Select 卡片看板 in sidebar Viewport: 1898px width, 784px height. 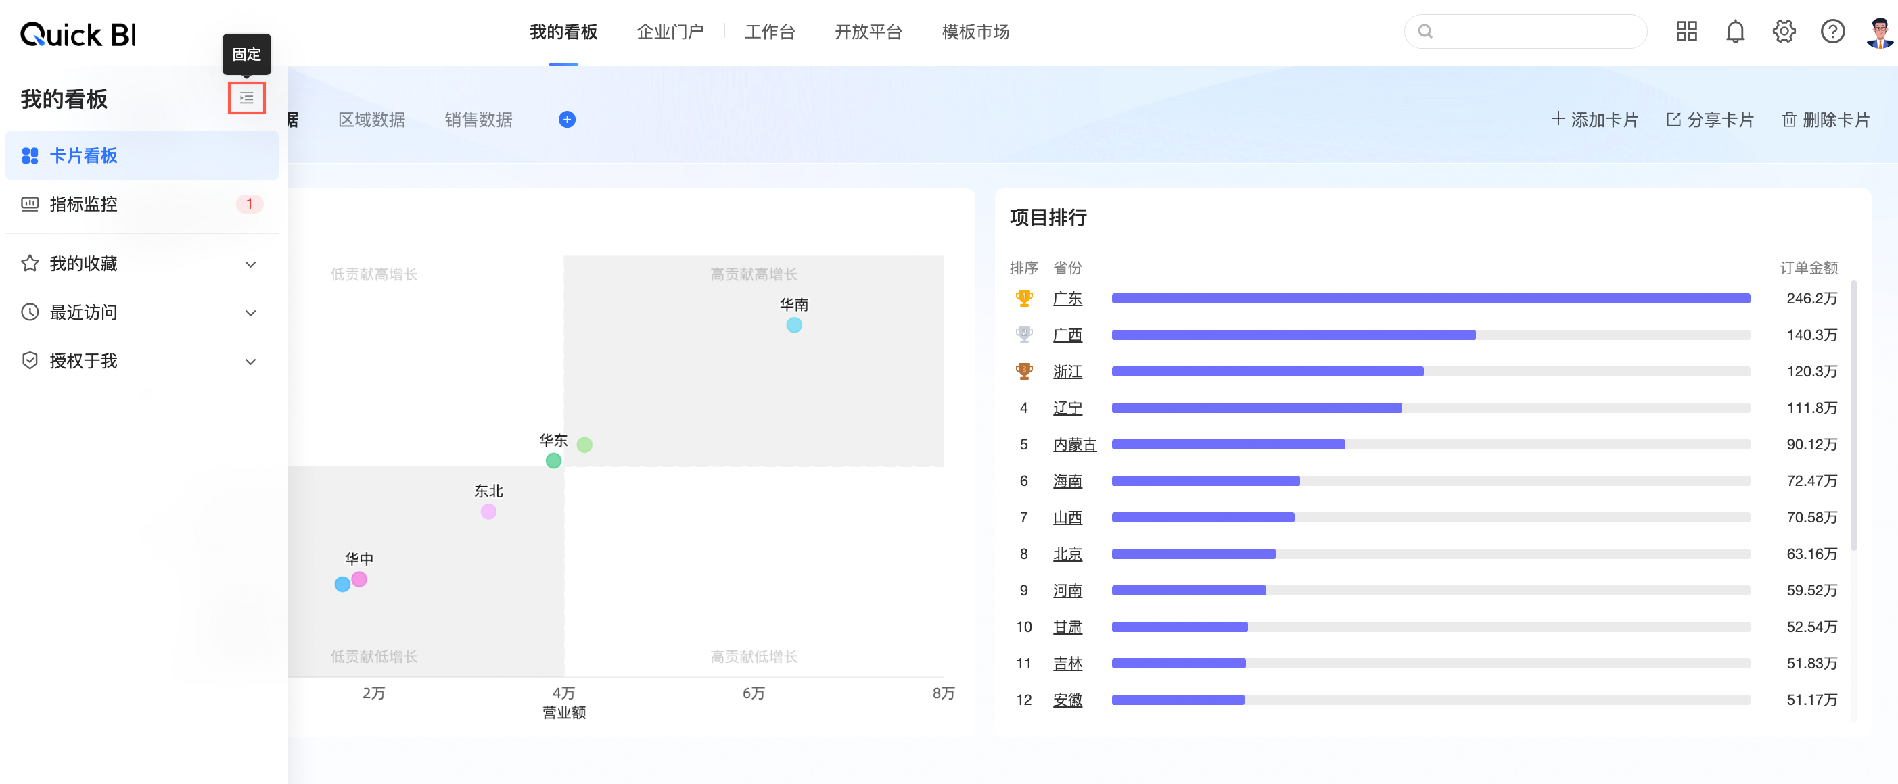pyautogui.click(x=83, y=155)
